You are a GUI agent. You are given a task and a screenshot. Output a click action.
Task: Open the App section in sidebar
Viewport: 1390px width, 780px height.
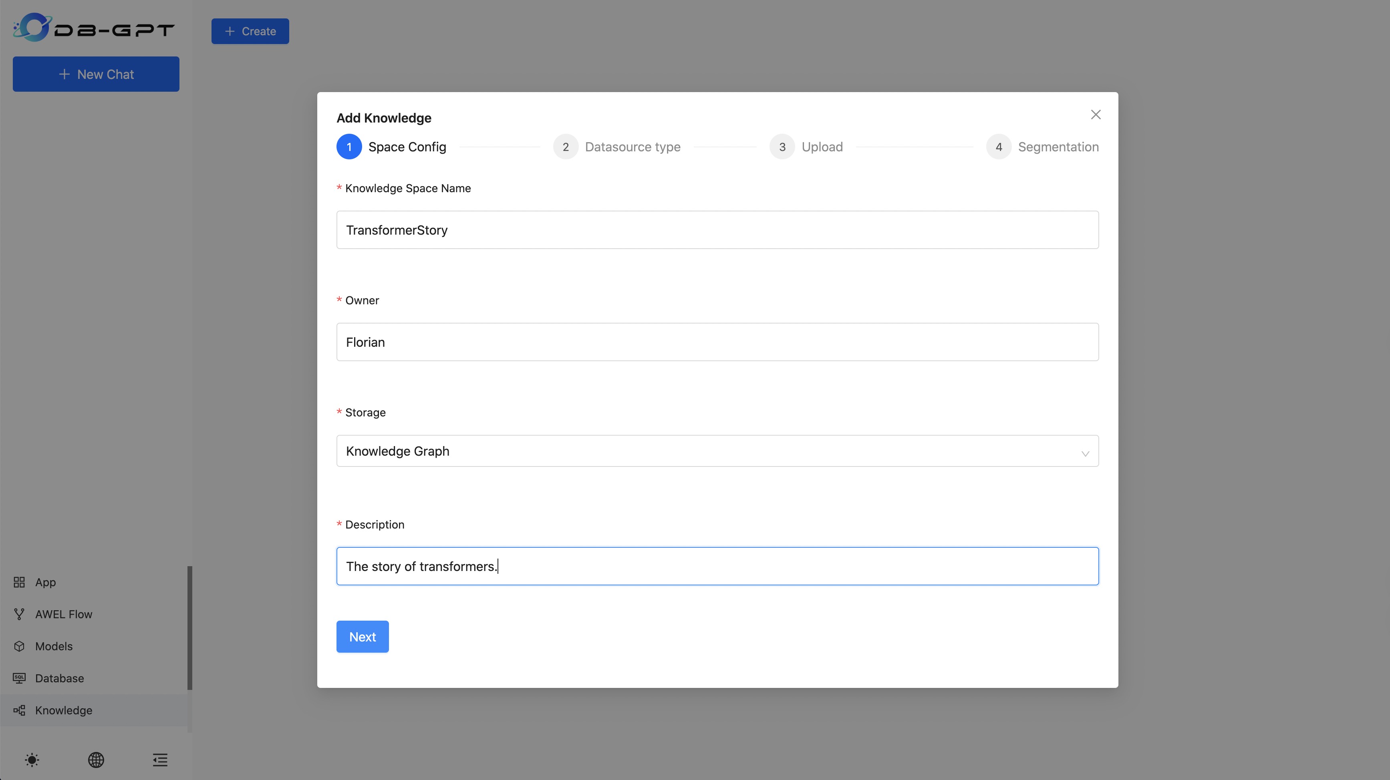tap(45, 582)
